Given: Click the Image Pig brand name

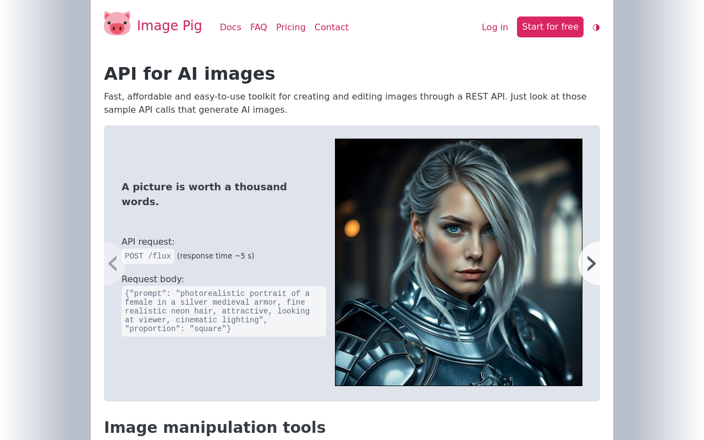Looking at the screenshot, I should (x=169, y=26).
